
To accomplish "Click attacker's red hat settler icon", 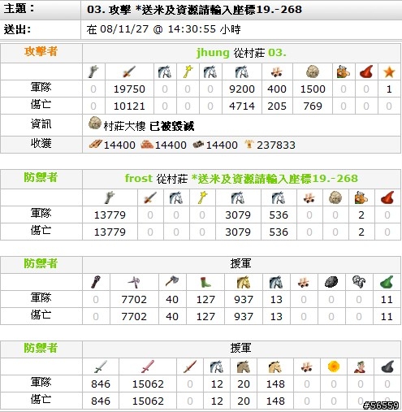I will (x=365, y=72).
